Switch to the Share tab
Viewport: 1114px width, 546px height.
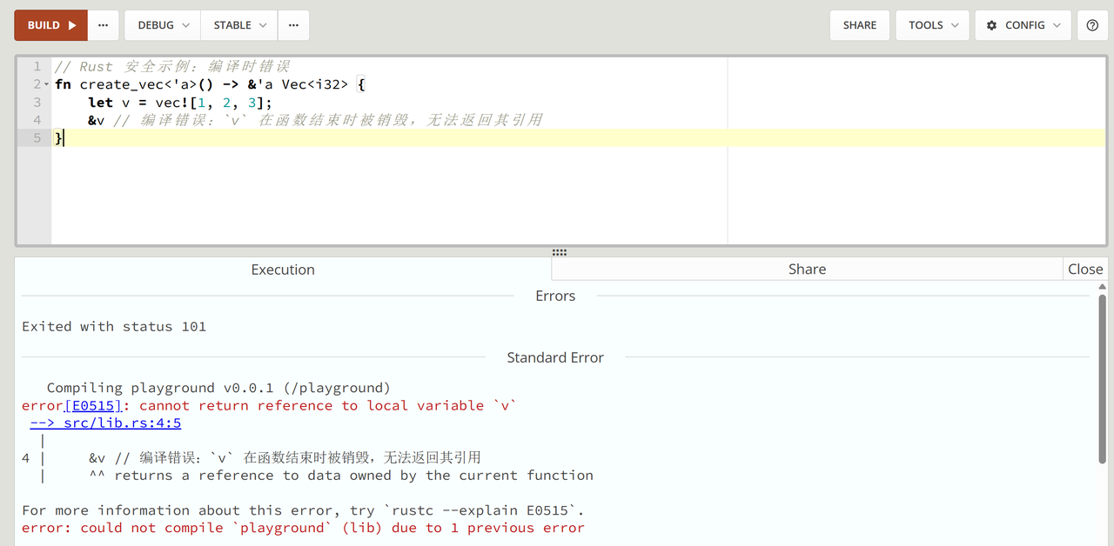coord(807,270)
